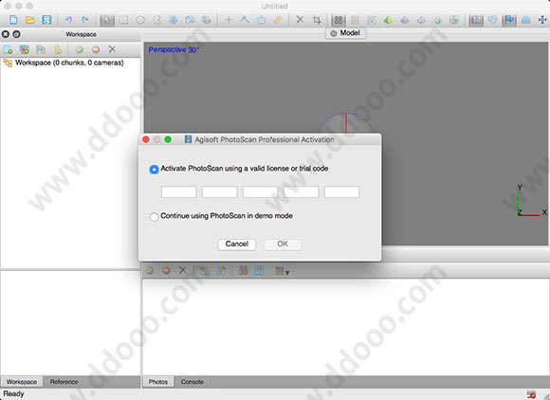Focus the second license code field
The width and height of the screenshot is (550, 400).
click(x=220, y=191)
